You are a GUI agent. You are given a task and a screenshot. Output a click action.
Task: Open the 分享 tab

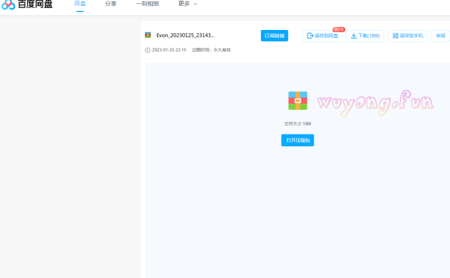coord(111,4)
